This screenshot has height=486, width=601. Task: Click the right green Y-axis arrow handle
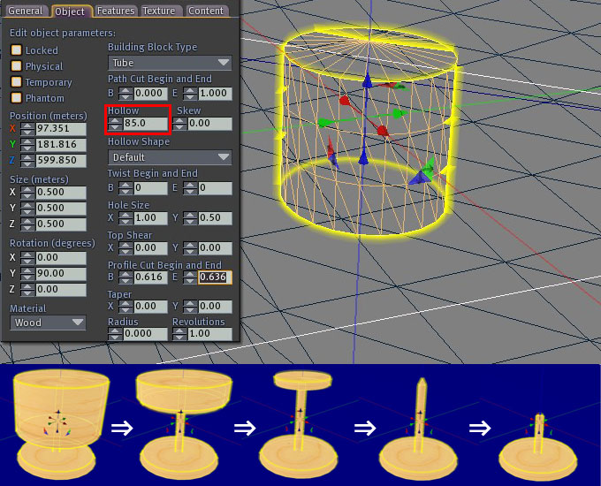click(400, 113)
